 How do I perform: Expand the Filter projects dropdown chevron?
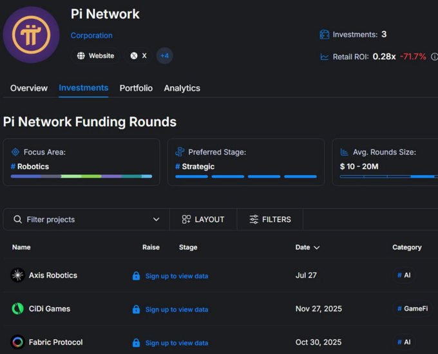[x=156, y=219]
